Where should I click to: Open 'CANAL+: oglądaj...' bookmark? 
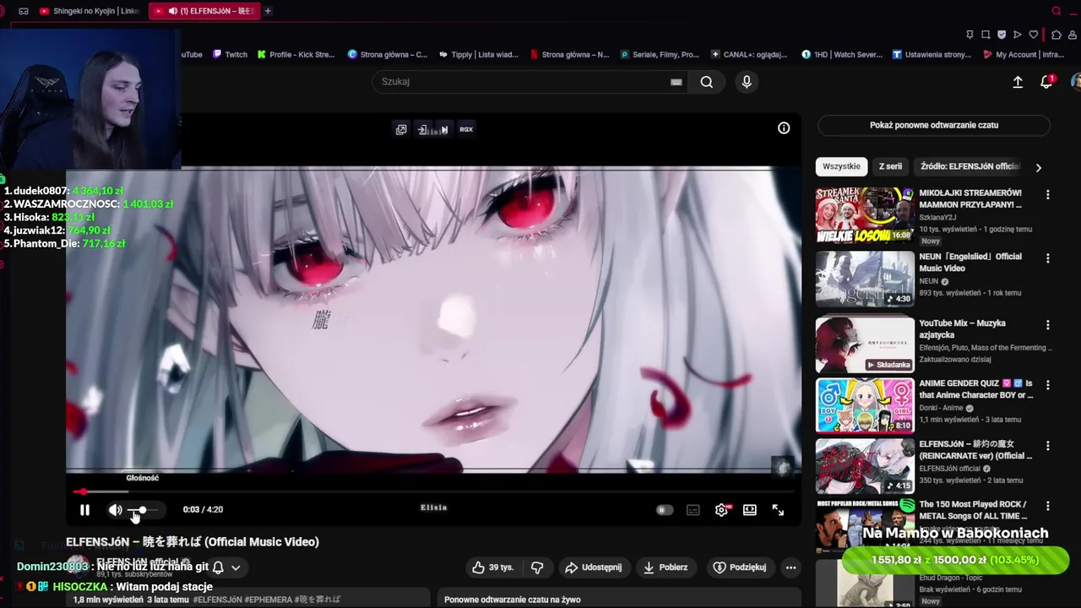coord(749,55)
